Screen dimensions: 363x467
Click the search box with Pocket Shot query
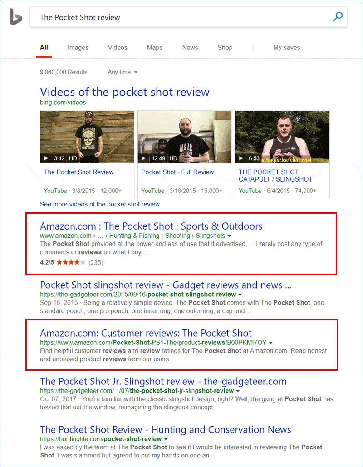pyautogui.click(x=188, y=17)
